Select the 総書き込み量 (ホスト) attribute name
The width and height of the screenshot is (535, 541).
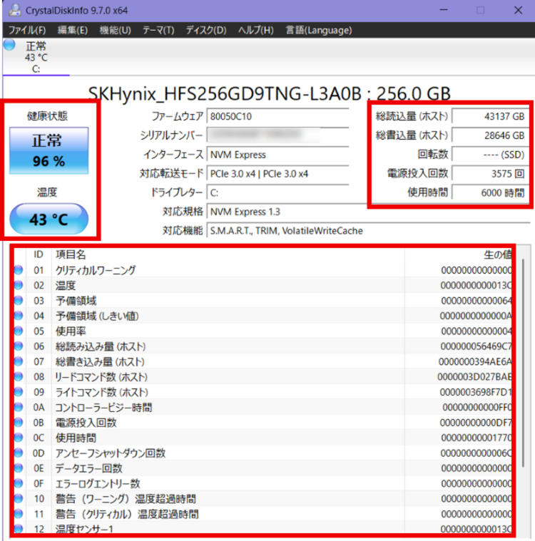coord(100,361)
